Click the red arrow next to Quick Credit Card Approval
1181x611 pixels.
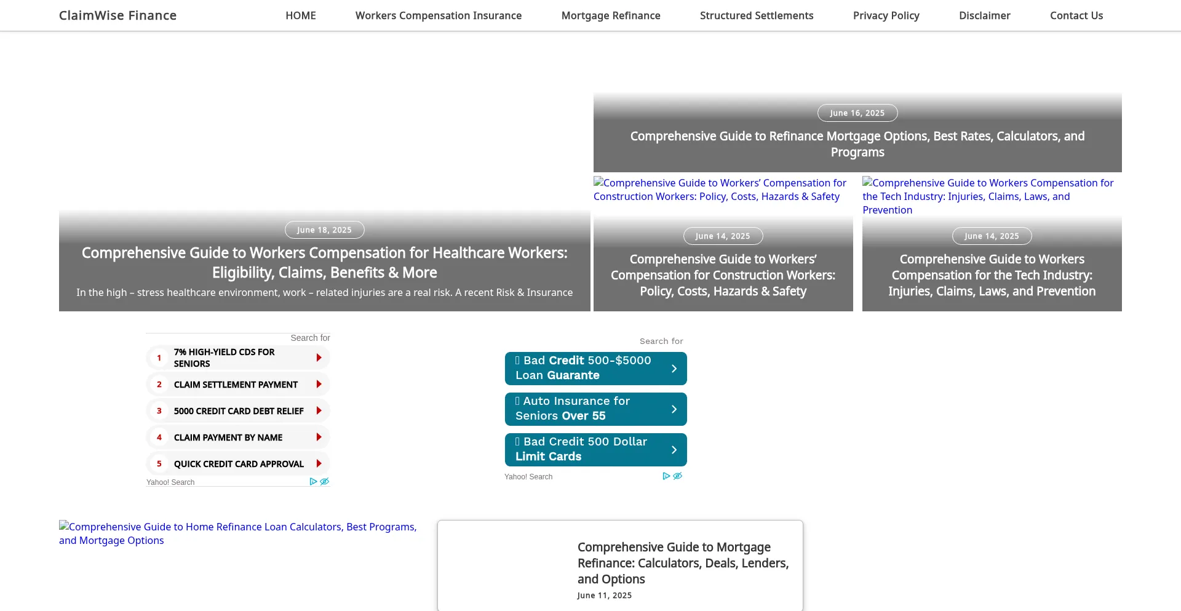point(319,463)
